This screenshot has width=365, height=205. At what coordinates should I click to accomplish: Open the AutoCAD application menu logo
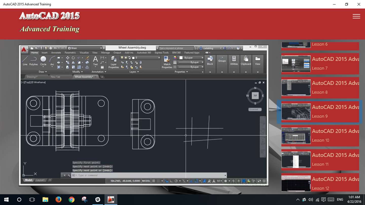click(x=25, y=49)
